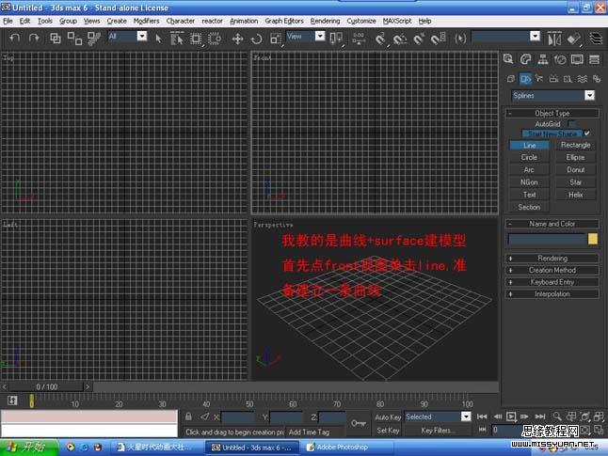This screenshot has height=456, width=608.
Task: Click the Rectangle spline button
Action: click(575, 146)
